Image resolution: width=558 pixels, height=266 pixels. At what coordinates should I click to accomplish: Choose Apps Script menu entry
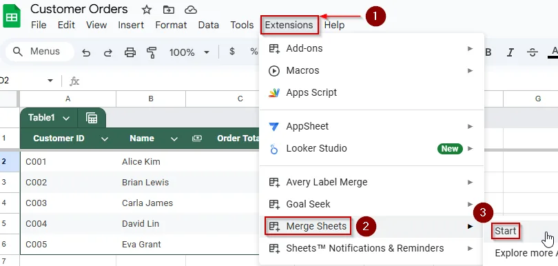tap(371, 92)
